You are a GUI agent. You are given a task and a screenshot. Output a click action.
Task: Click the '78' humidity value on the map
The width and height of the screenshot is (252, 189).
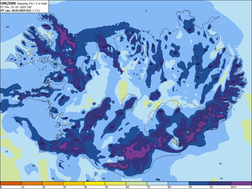7,151
